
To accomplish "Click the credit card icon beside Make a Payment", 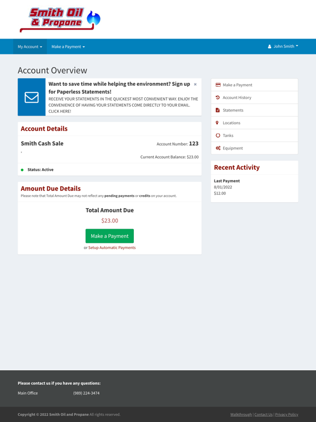I will click(218, 85).
